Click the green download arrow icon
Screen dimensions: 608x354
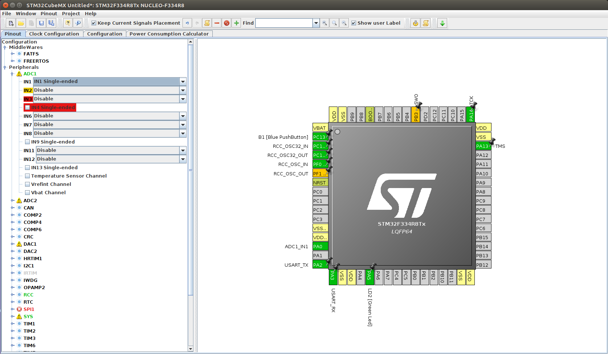pyautogui.click(x=442, y=23)
